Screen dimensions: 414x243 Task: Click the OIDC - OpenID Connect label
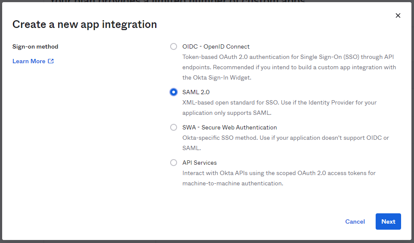[216, 46]
